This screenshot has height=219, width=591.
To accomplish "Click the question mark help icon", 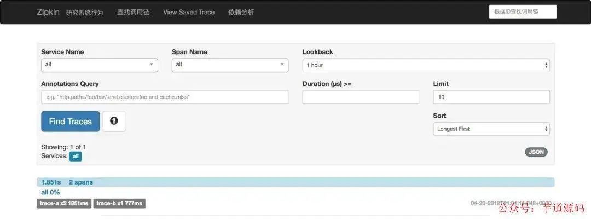I will click(x=114, y=121).
